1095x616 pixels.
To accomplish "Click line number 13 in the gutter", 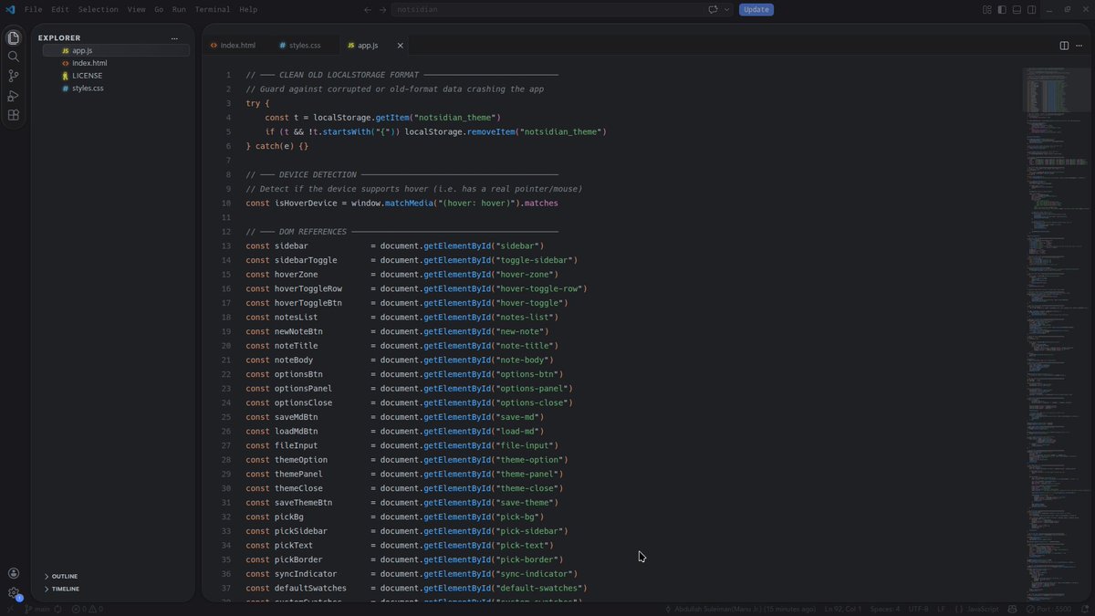I will [227, 245].
